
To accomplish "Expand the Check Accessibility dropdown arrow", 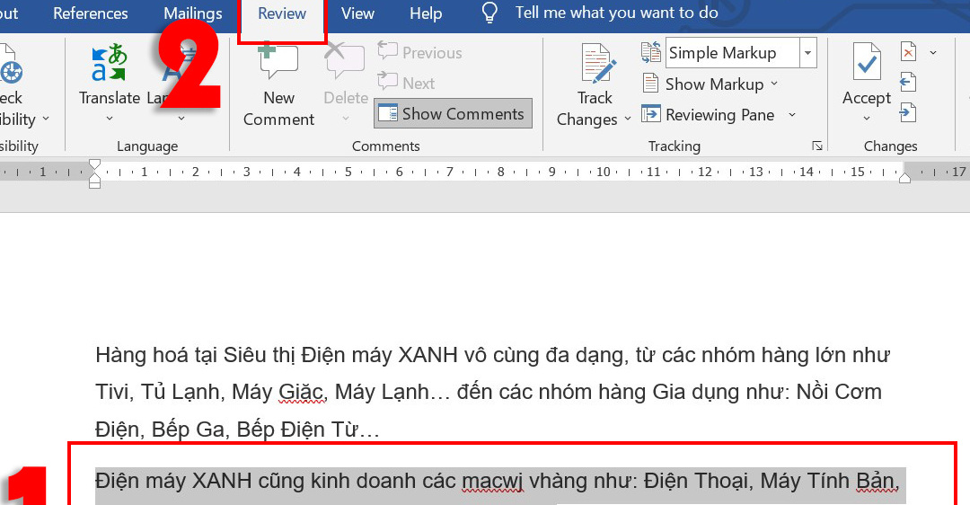I will click(x=46, y=119).
